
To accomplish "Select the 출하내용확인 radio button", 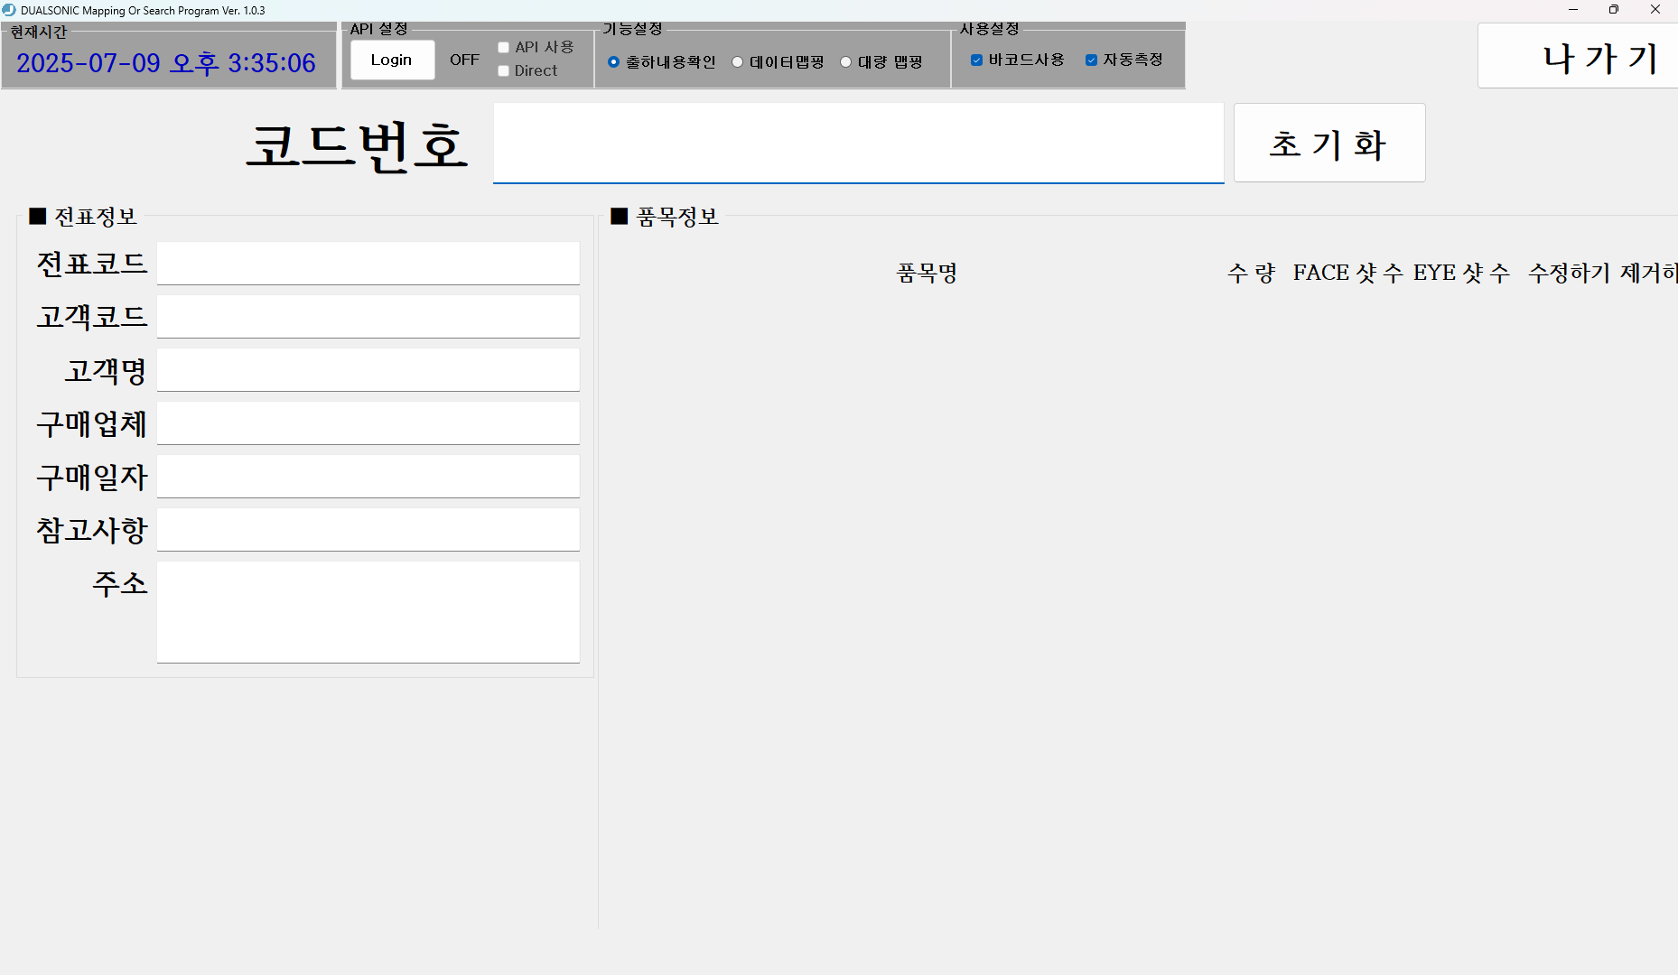I will click(615, 61).
